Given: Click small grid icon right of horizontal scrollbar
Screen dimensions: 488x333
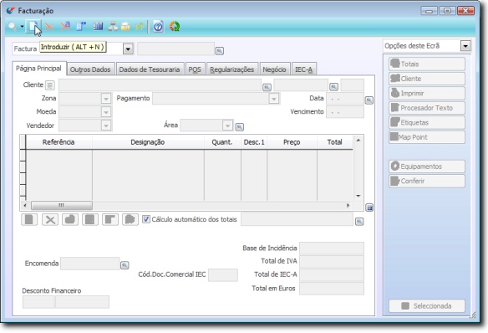Looking at the screenshot, I should [369, 207].
